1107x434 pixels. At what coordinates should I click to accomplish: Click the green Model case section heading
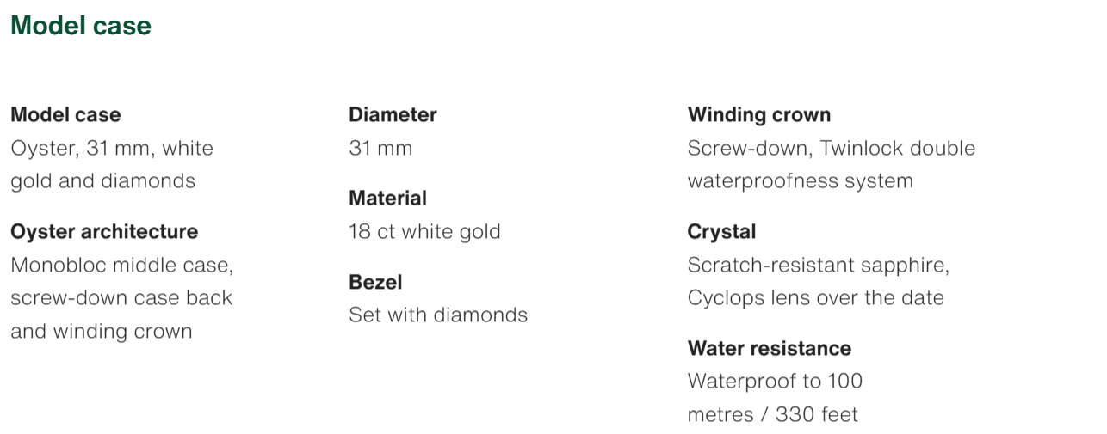click(81, 26)
